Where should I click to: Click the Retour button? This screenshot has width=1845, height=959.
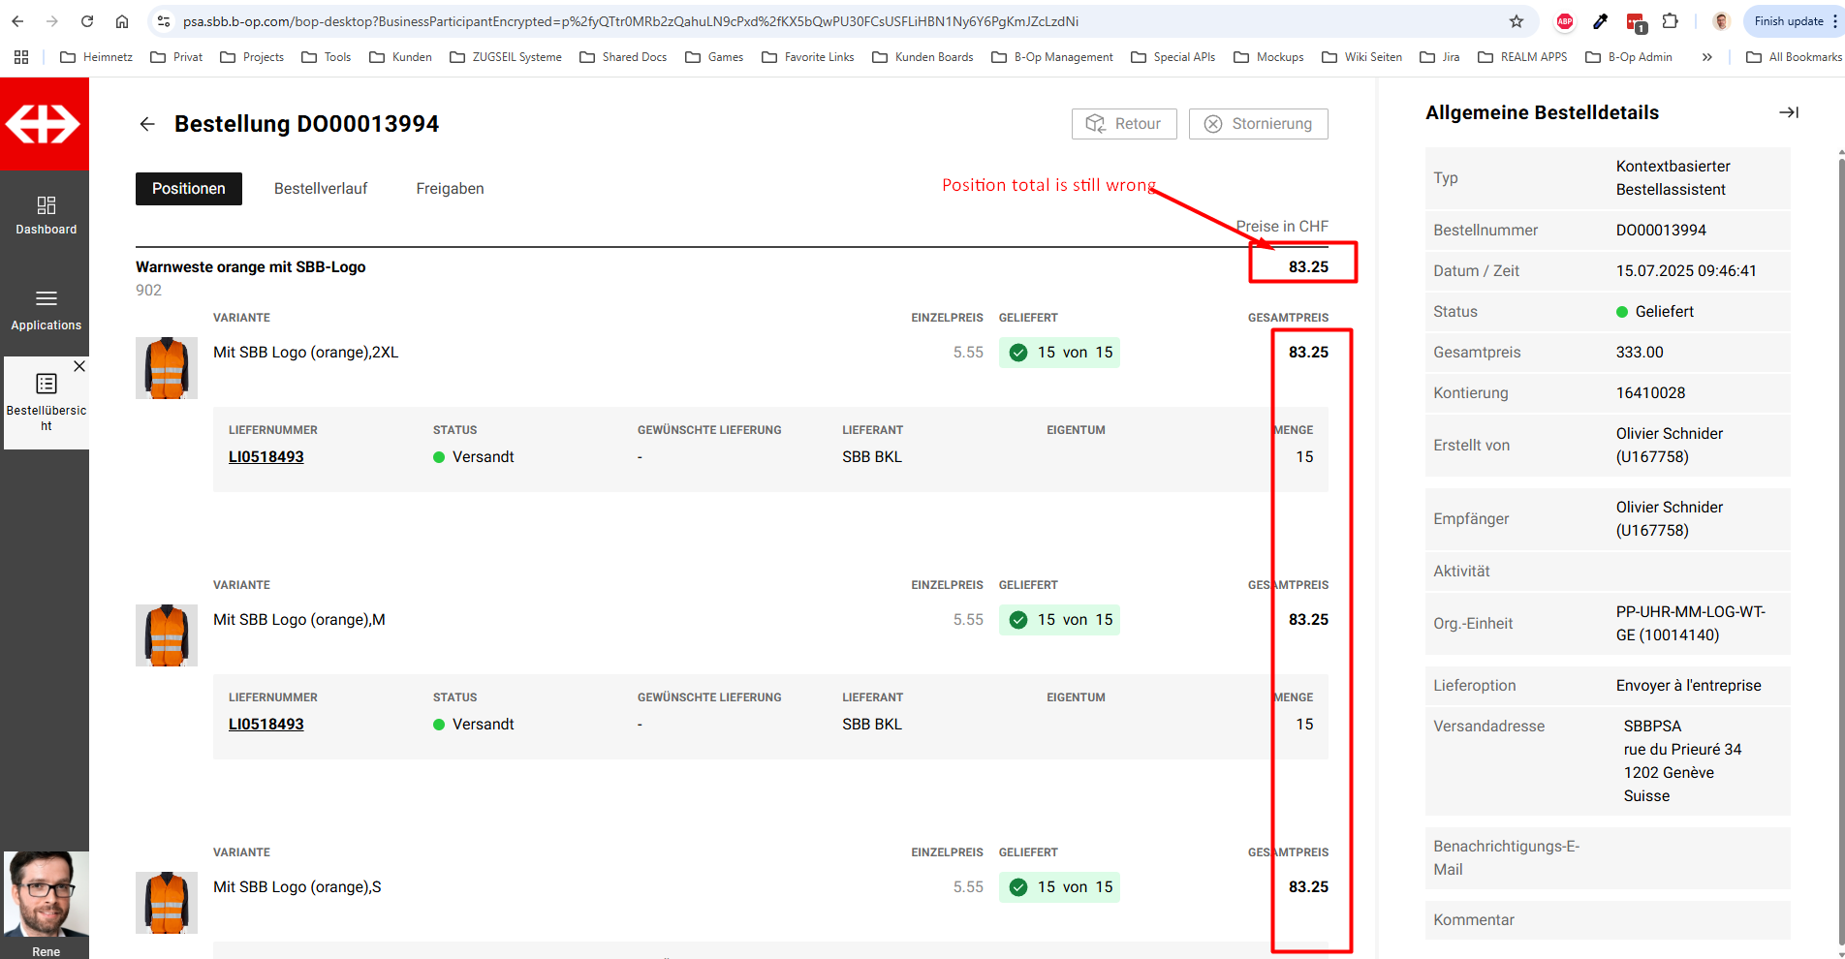(1124, 124)
